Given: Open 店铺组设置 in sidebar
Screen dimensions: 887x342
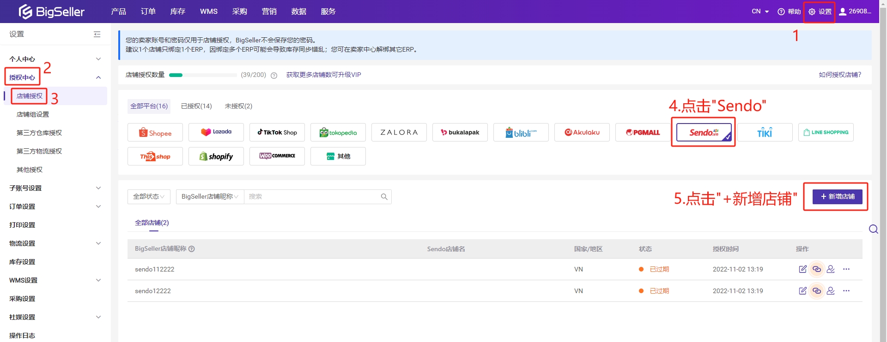Looking at the screenshot, I should click(33, 114).
